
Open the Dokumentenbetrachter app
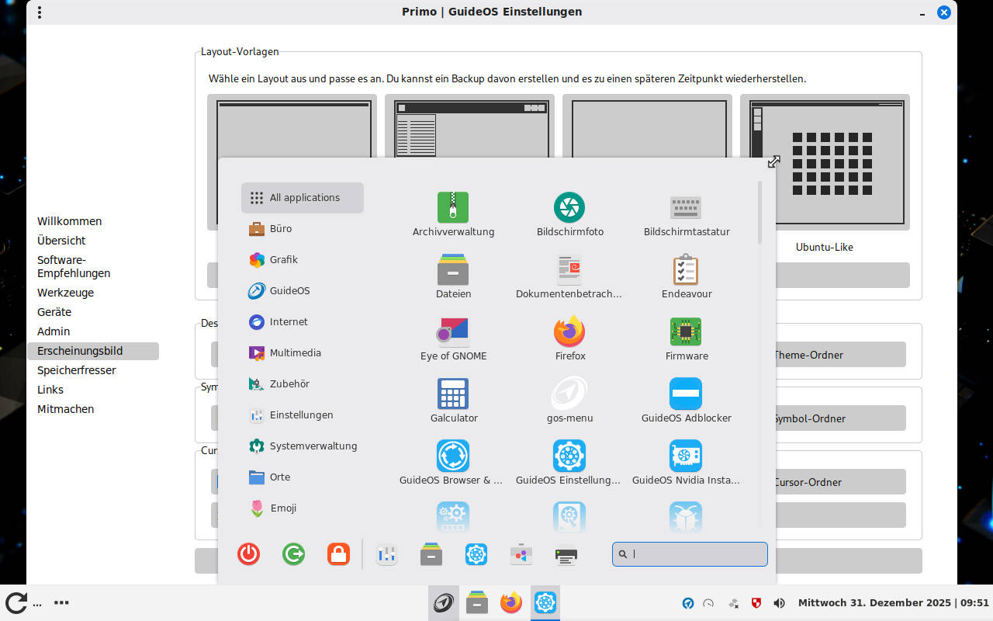coord(569,276)
